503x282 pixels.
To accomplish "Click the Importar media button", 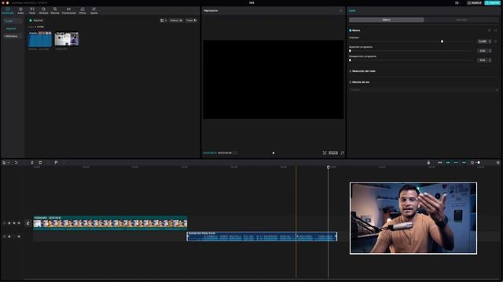I will pyautogui.click(x=36, y=20).
